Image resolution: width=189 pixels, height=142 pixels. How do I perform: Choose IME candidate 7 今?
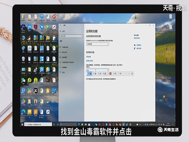(x=120, y=73)
